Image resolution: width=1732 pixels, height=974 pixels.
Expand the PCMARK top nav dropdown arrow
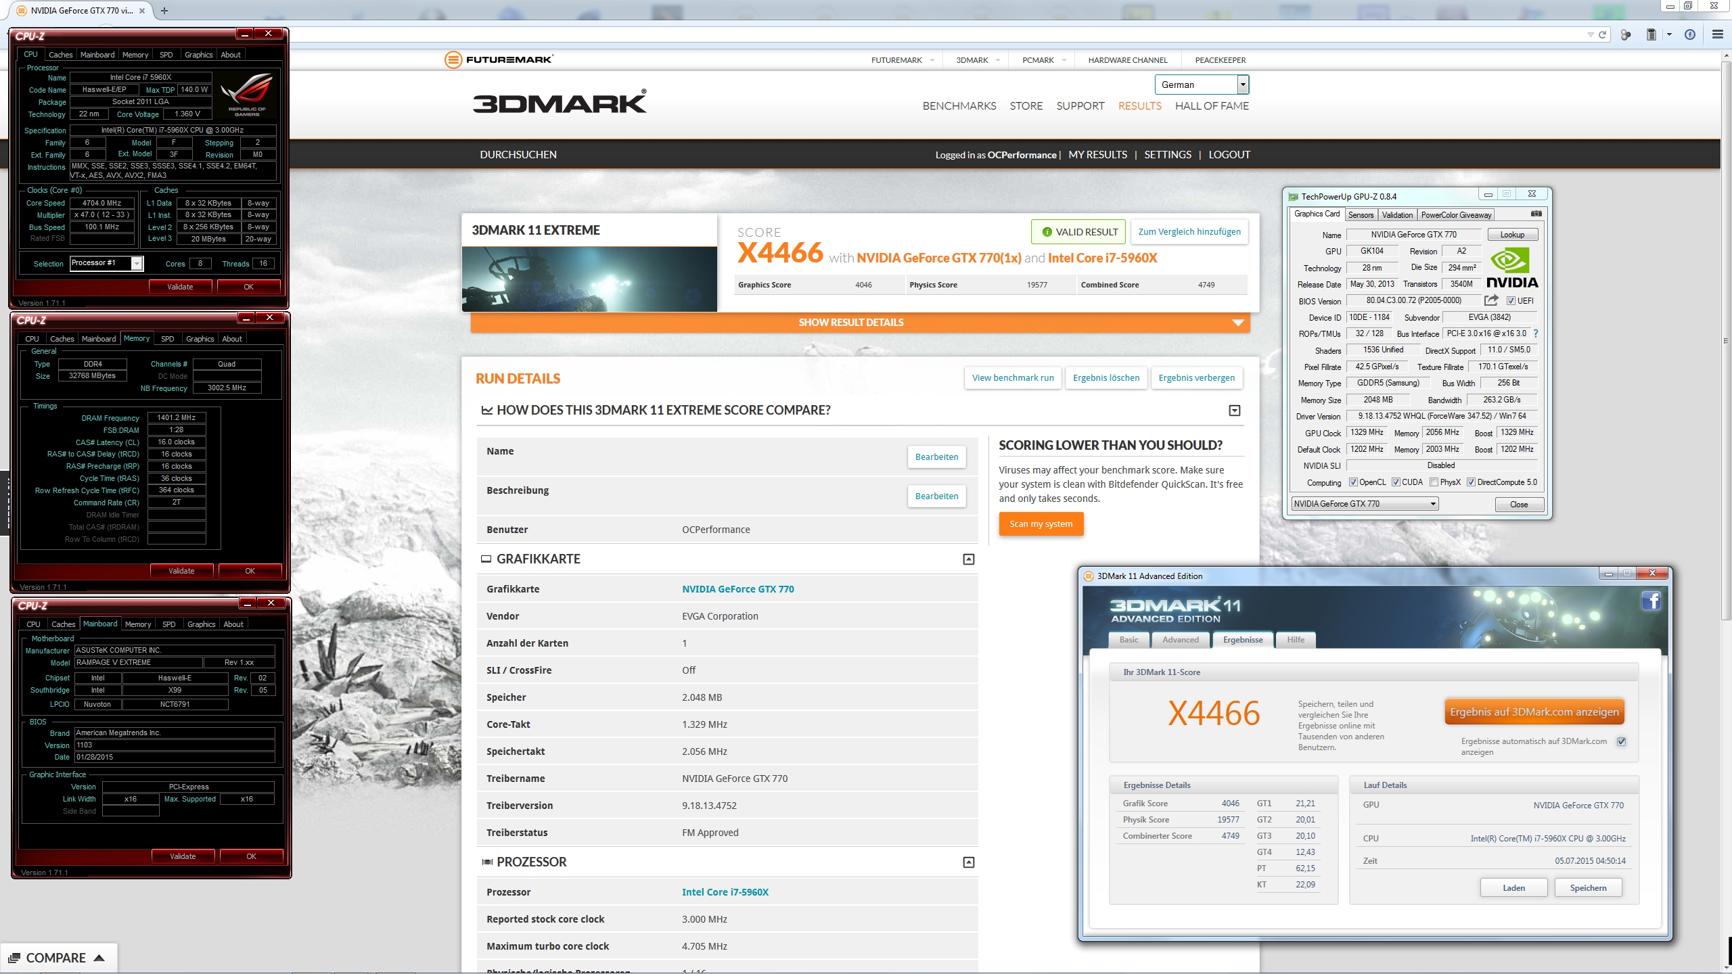coord(1064,60)
